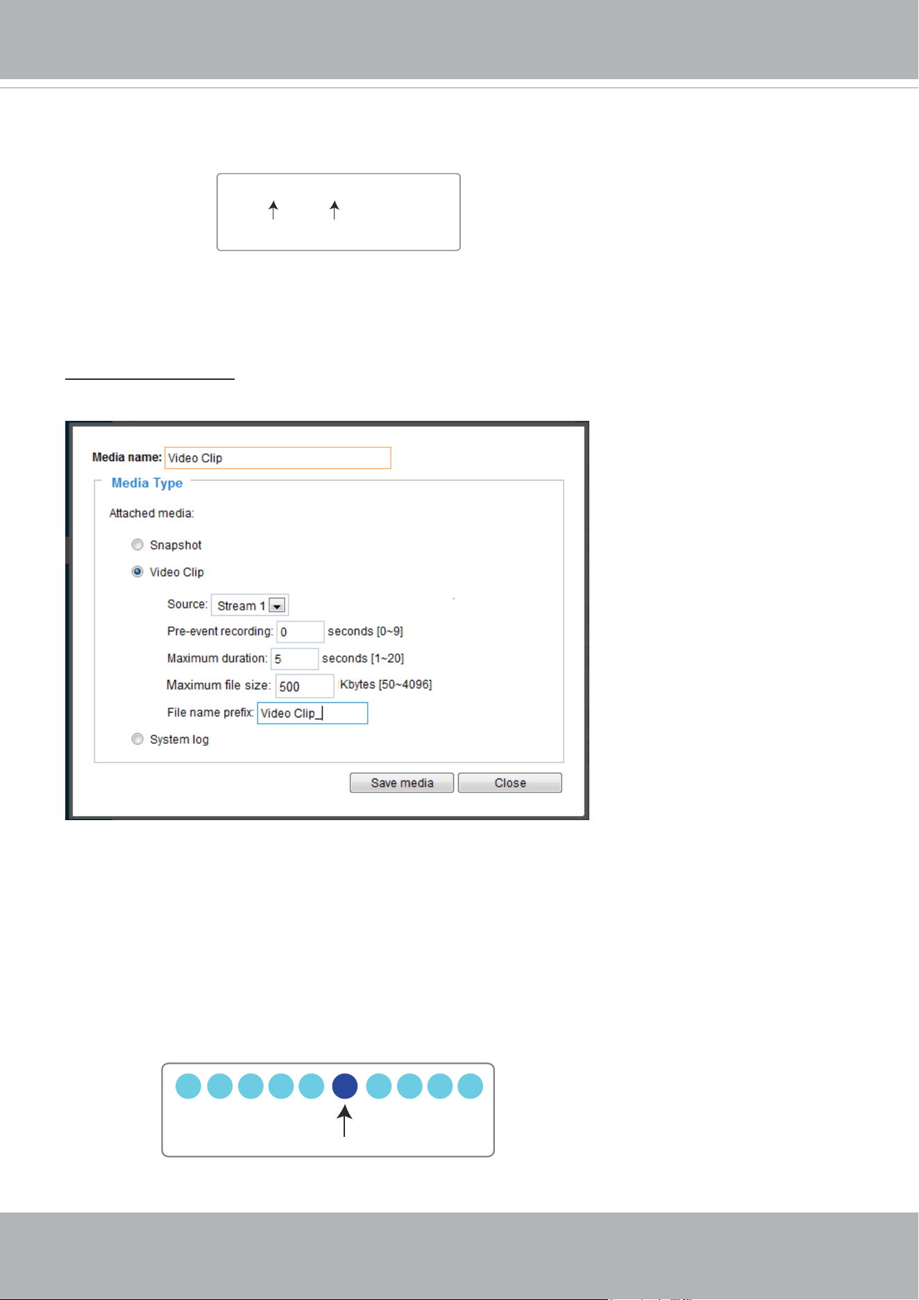Click the Close button
Screen dimensions: 919x1300
pos(510,783)
